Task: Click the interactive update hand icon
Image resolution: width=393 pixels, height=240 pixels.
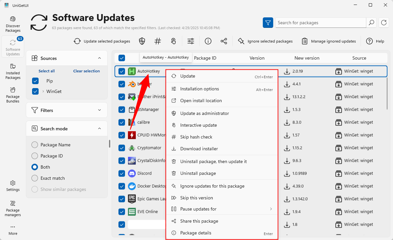Action: [173, 41]
